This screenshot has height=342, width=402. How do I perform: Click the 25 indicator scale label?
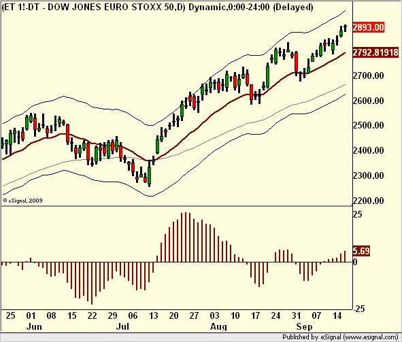click(358, 214)
